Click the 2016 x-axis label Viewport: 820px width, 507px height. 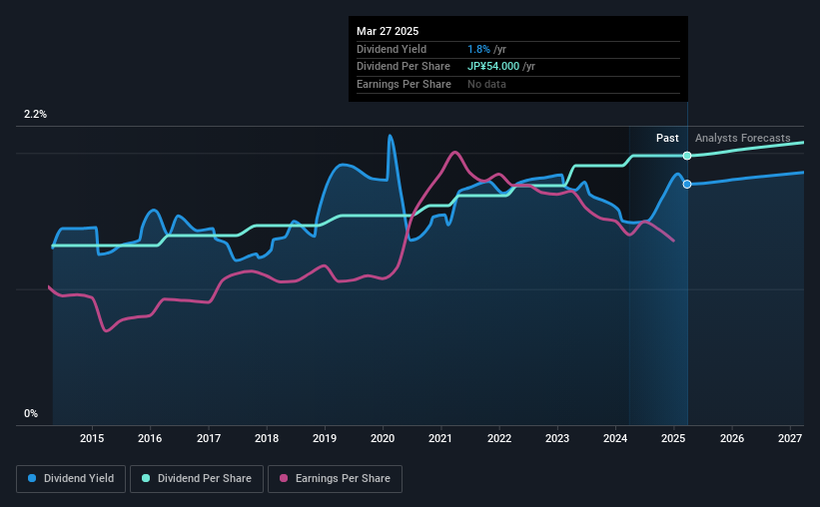coord(150,438)
